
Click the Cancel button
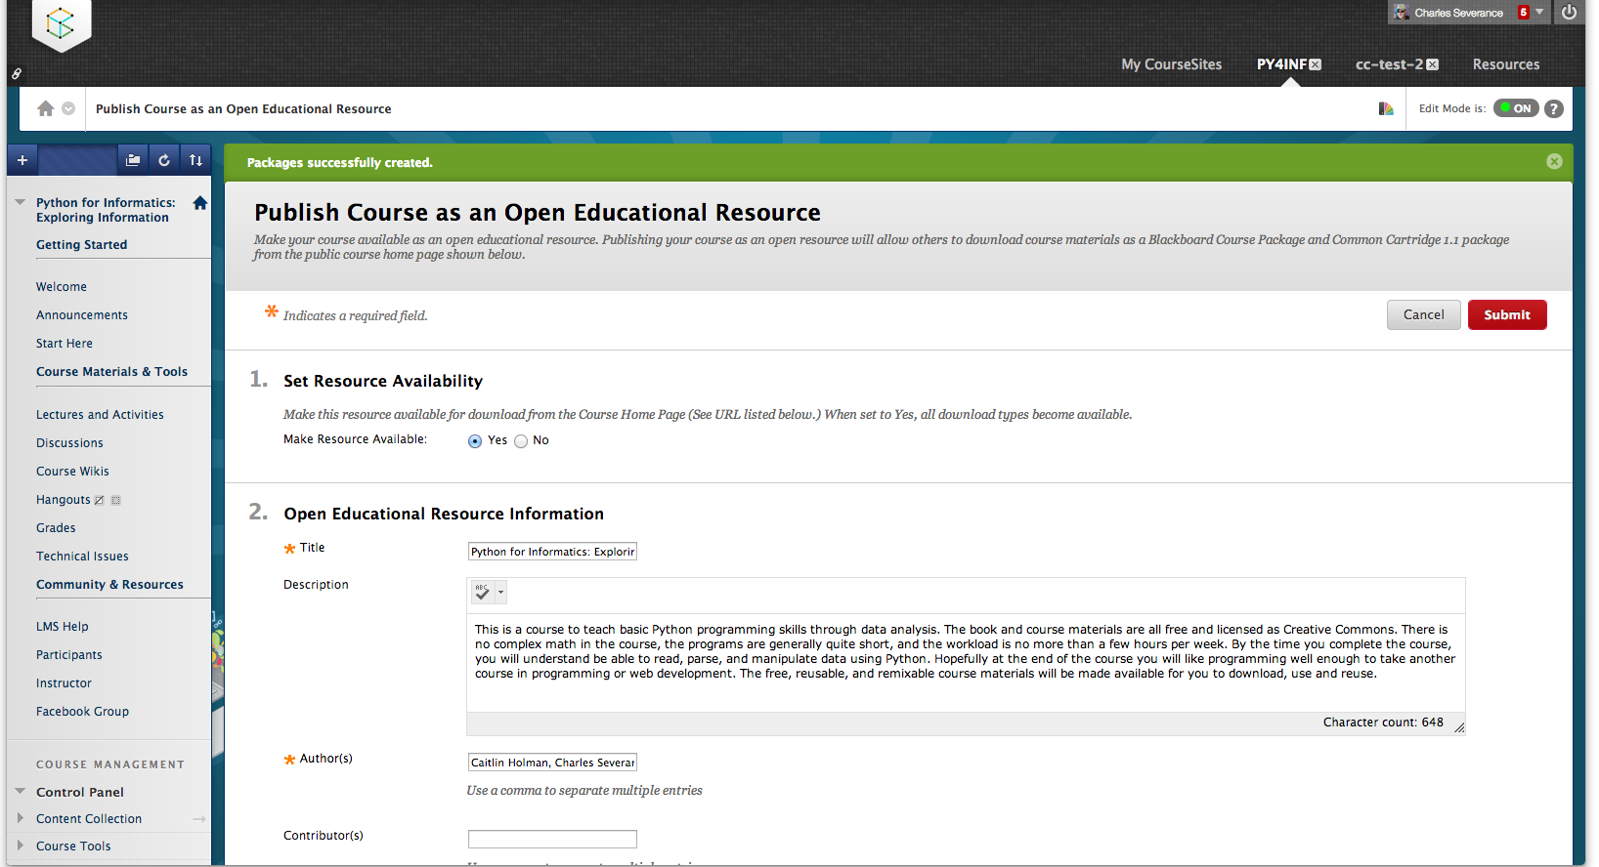(1423, 314)
